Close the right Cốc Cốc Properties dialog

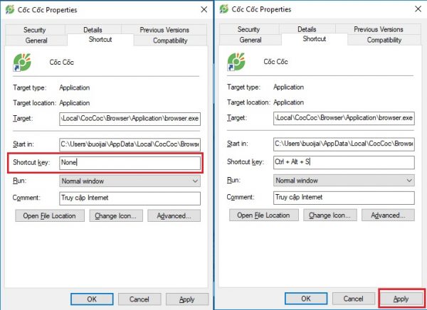point(418,9)
